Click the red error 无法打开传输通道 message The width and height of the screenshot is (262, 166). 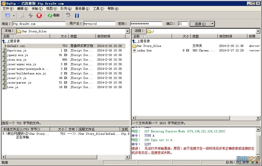click(x=193, y=150)
